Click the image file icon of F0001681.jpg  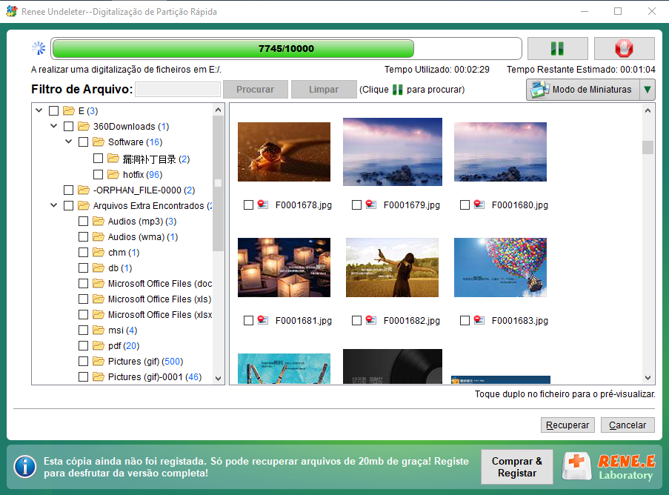(x=263, y=320)
